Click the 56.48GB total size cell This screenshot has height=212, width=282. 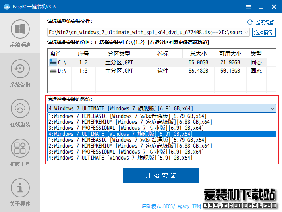(198, 71)
